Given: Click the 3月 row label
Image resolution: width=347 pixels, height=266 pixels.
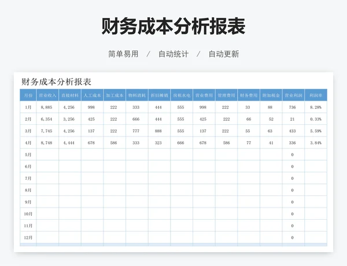Looking at the screenshot, I should coord(28,131).
